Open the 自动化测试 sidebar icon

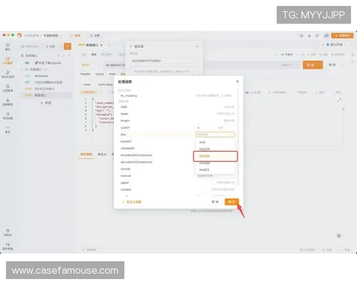click(8, 75)
